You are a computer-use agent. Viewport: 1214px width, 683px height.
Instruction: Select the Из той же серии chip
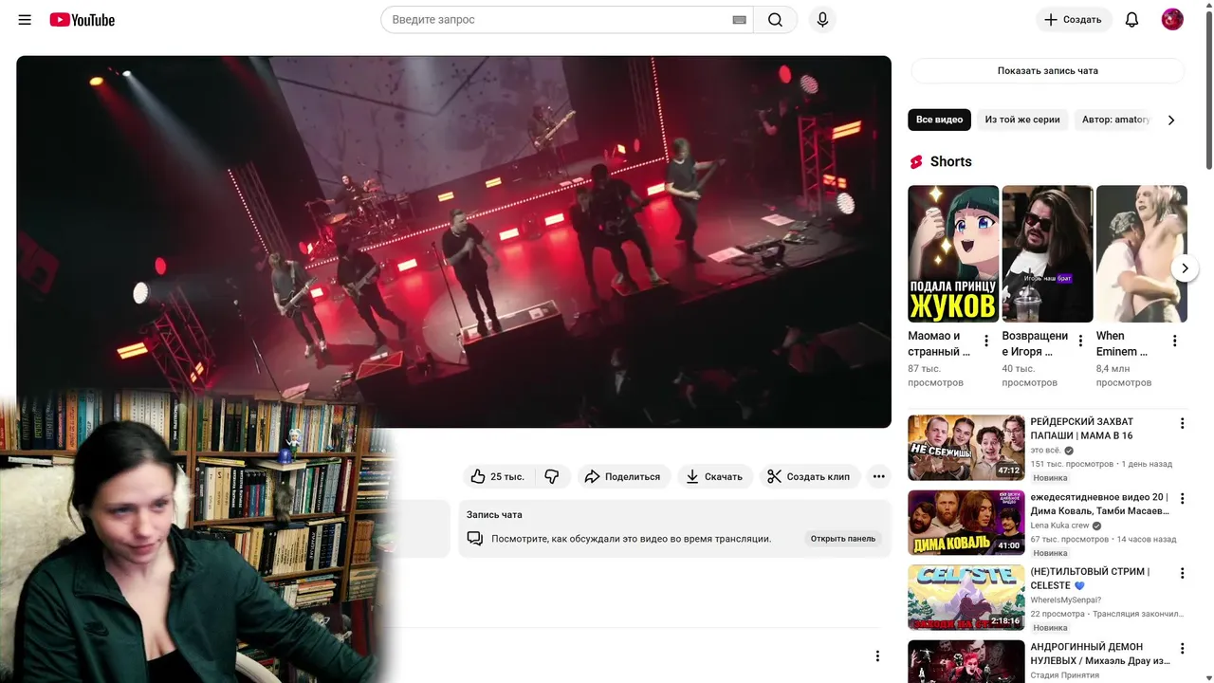point(1022,120)
